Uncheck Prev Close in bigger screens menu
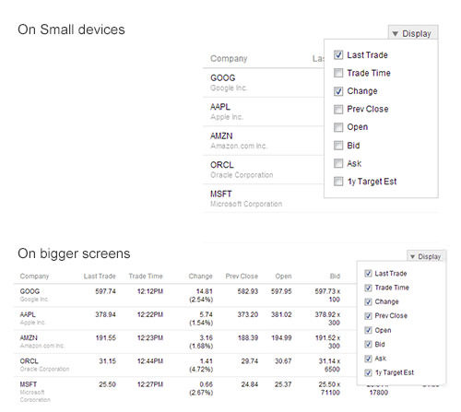The height and width of the screenshot is (412, 461). click(x=368, y=316)
